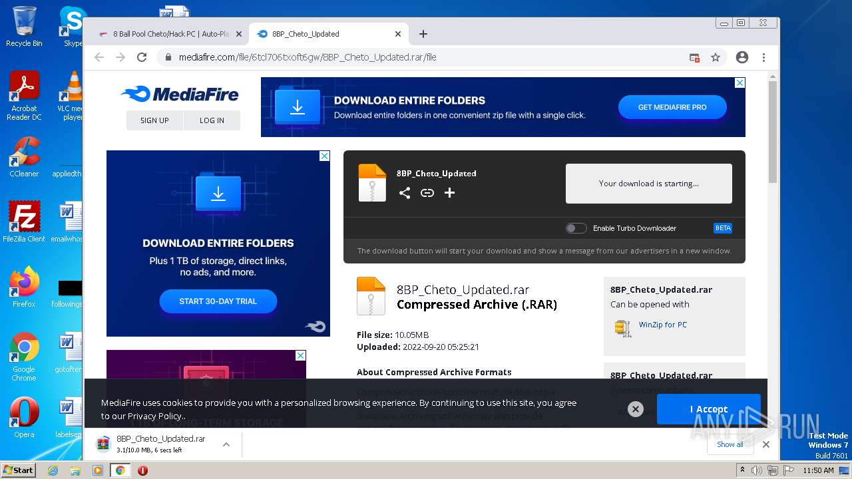
Task: Click the Skype desktop icon
Action: click(x=72, y=27)
